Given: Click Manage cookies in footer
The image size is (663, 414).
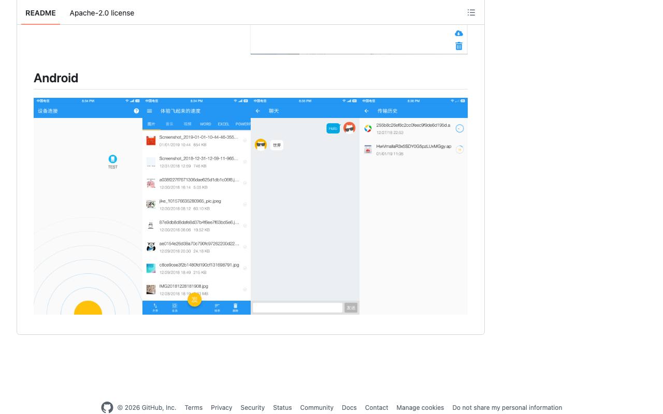Looking at the screenshot, I should [420, 408].
